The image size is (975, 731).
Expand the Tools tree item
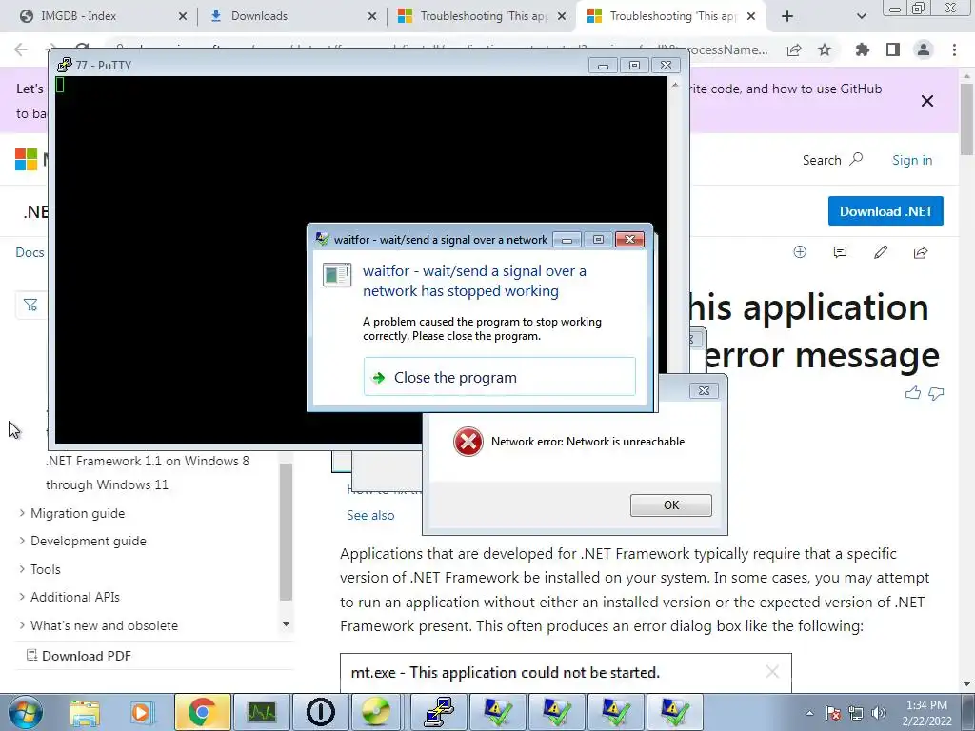(x=46, y=569)
